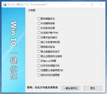Minimize the Win10一键优化 window
This screenshot has height=94, width=107.
83,4
